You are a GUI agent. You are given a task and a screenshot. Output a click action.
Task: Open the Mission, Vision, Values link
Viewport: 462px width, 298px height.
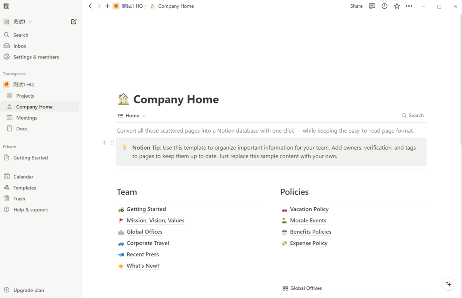click(x=155, y=220)
